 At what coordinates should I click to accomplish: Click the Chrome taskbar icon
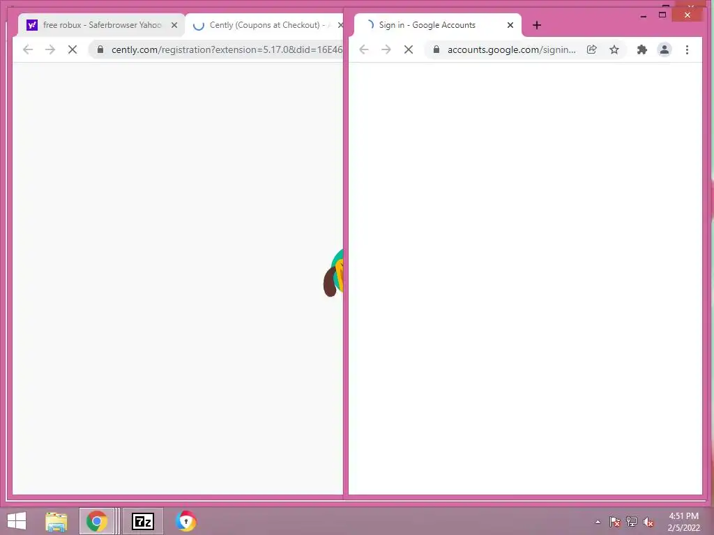click(96, 521)
